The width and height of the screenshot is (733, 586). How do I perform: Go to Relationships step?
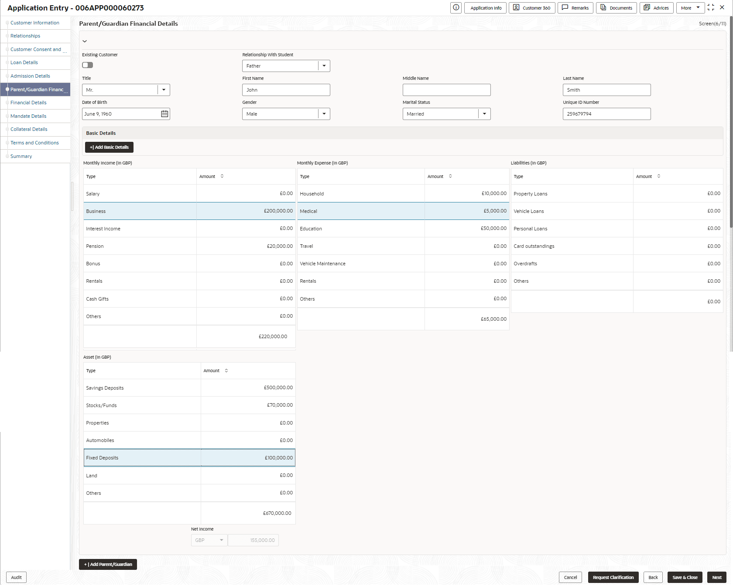(25, 36)
